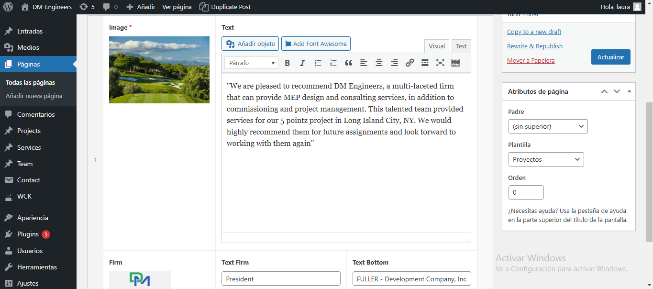
Task: Open the Padre parent page dropdown
Action: point(548,126)
